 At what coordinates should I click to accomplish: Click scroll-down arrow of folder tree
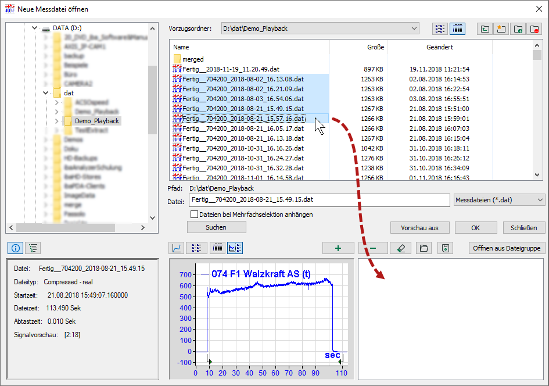pyautogui.click(x=152, y=217)
